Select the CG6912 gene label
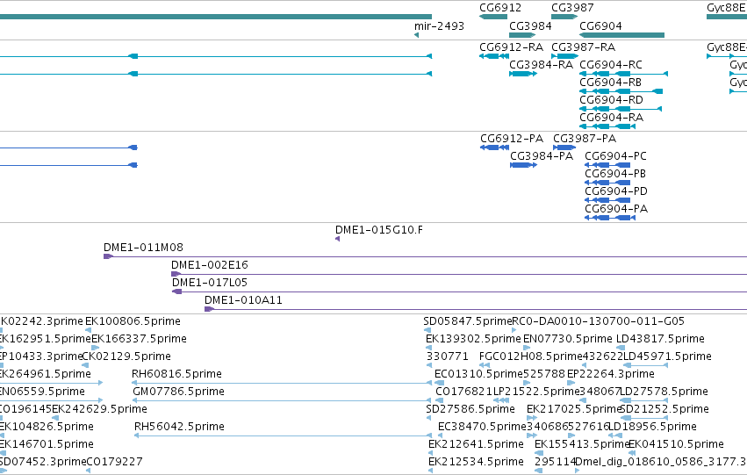This screenshot has width=747, height=475. pos(500,8)
